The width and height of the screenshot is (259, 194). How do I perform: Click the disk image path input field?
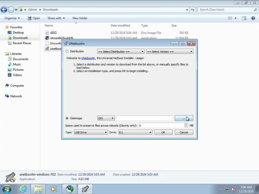tap(145, 118)
